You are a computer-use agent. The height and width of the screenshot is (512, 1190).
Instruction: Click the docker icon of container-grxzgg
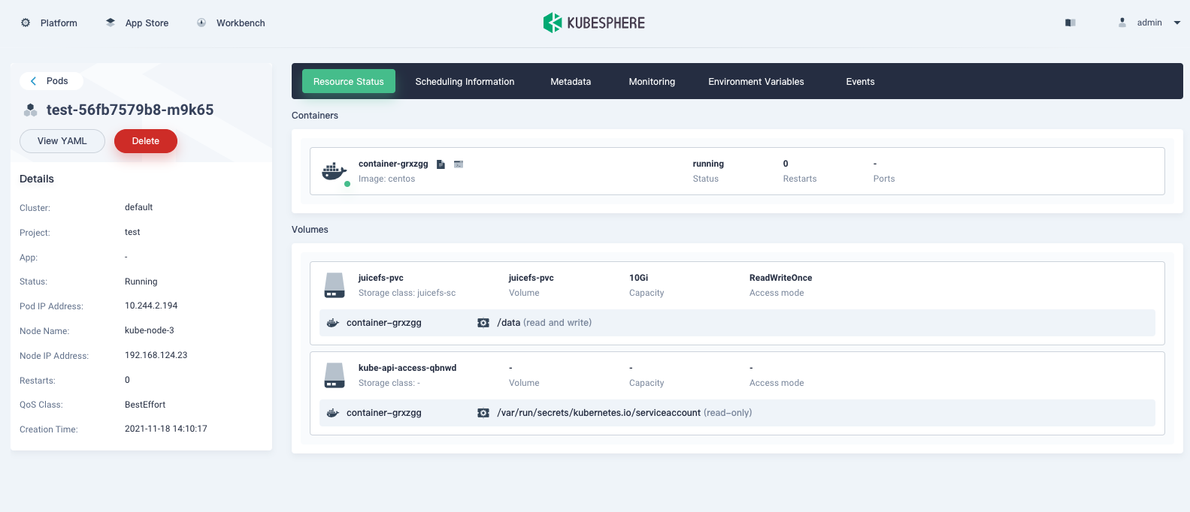[334, 171]
